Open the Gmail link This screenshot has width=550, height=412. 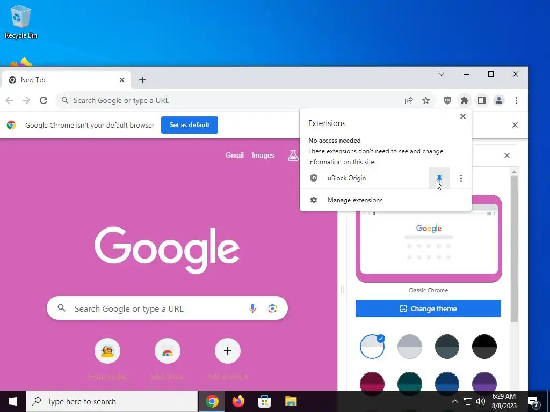[235, 155]
